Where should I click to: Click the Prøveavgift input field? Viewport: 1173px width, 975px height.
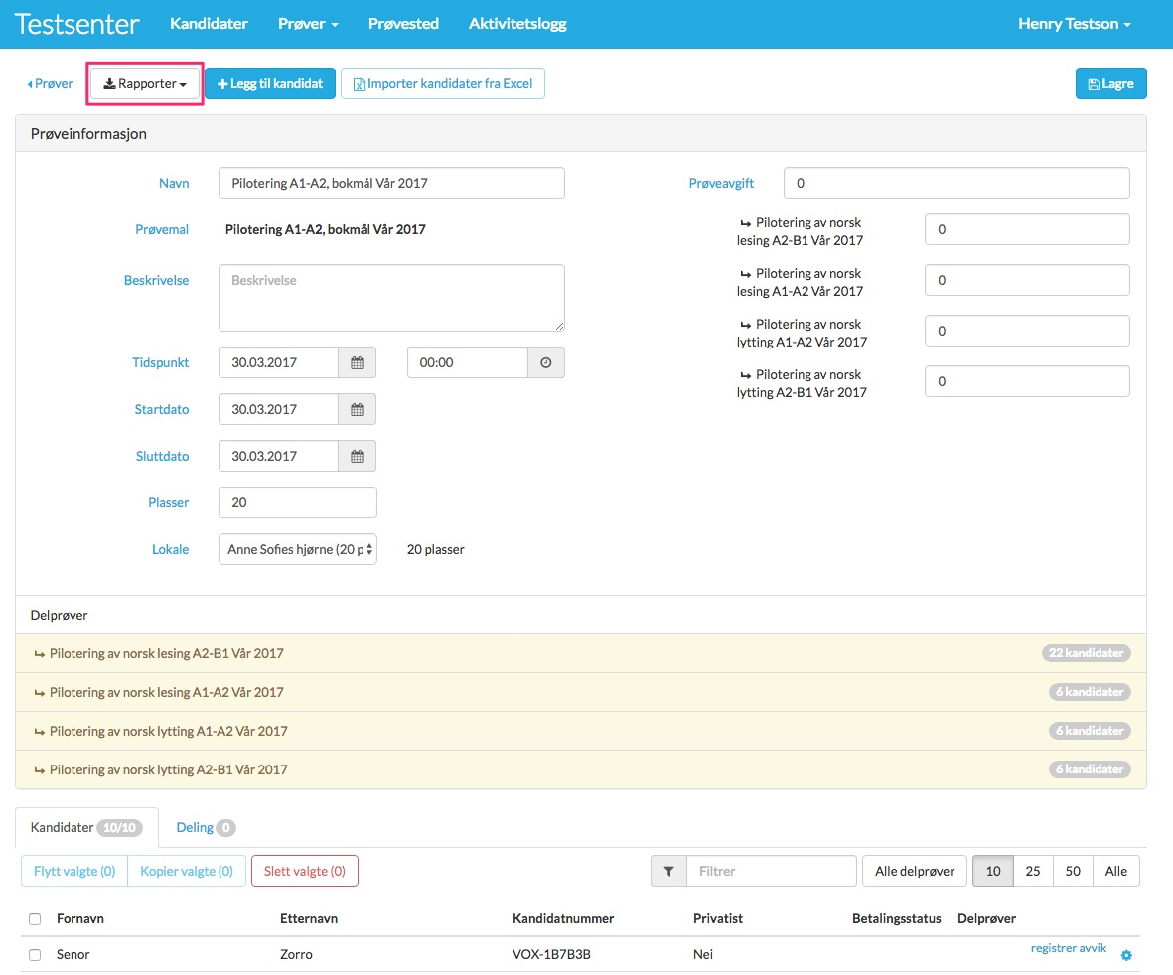pyautogui.click(x=956, y=184)
